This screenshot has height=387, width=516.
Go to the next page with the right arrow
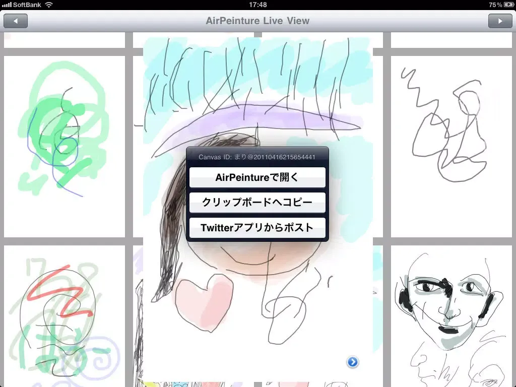click(500, 21)
